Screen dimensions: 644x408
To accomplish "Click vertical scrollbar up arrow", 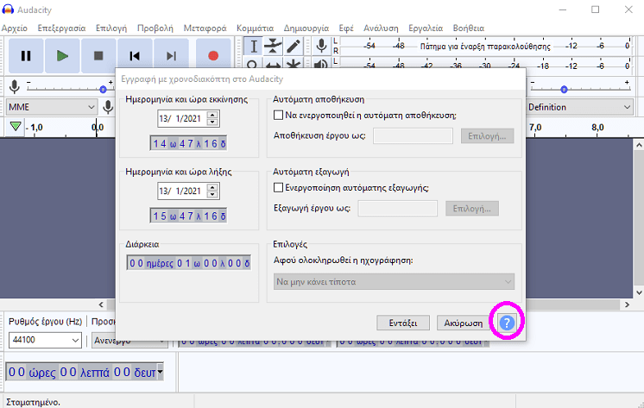I will tap(639, 145).
